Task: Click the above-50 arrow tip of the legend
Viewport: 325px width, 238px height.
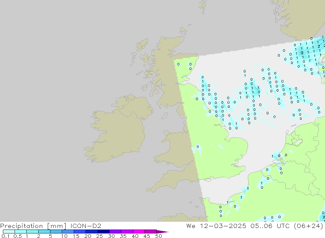Action: [162, 232]
